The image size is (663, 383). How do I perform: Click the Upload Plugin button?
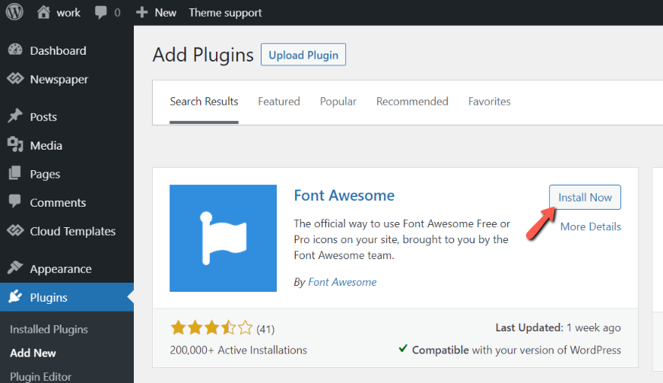point(303,55)
